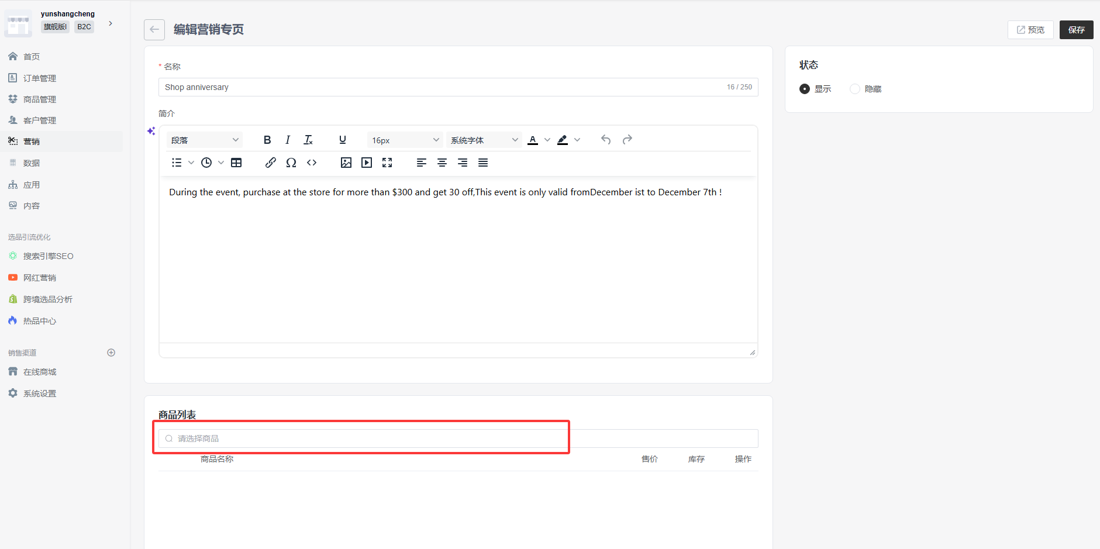Open the 系统字体 font family dropdown

(484, 140)
